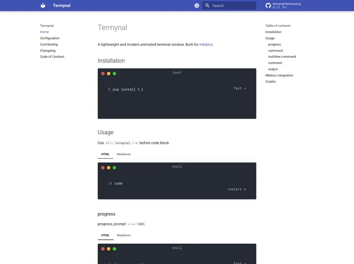Jump to Mkdocs integration in table of contents
The height and width of the screenshot is (264, 354).
[279, 75]
